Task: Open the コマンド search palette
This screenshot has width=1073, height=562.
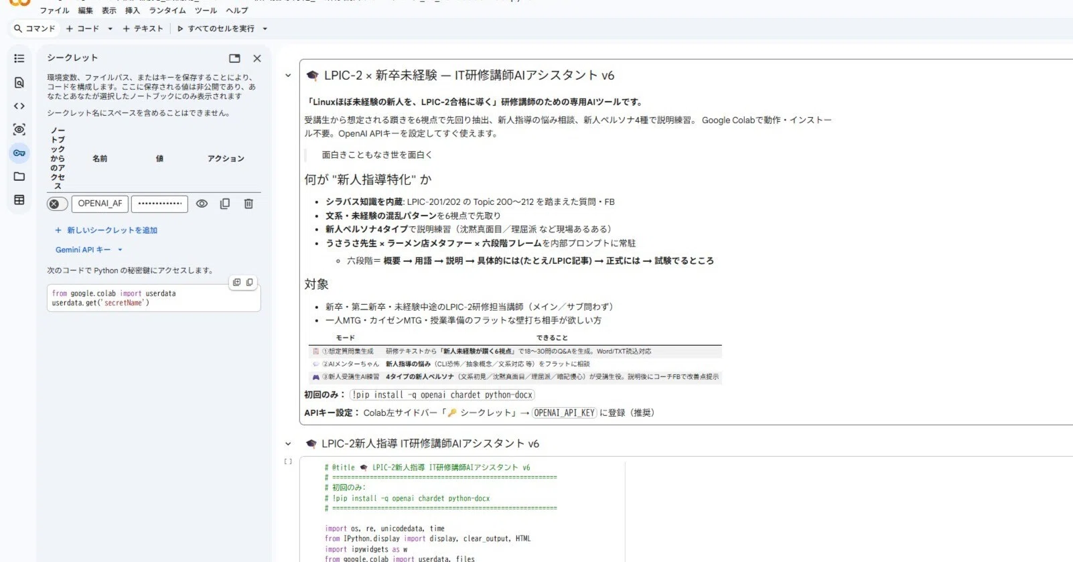Action: pyautogui.click(x=35, y=29)
